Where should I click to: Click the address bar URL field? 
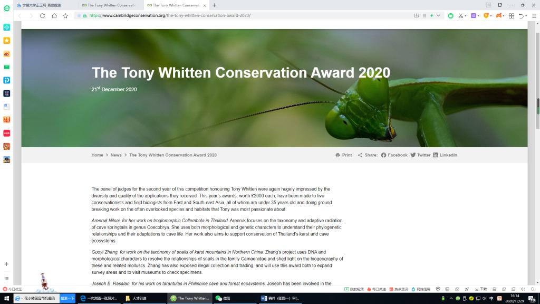(237, 16)
